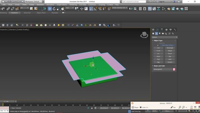This screenshot has width=200, height=113.
Task: Toggle the Window/Crossing selection icon
Action: (44, 9)
